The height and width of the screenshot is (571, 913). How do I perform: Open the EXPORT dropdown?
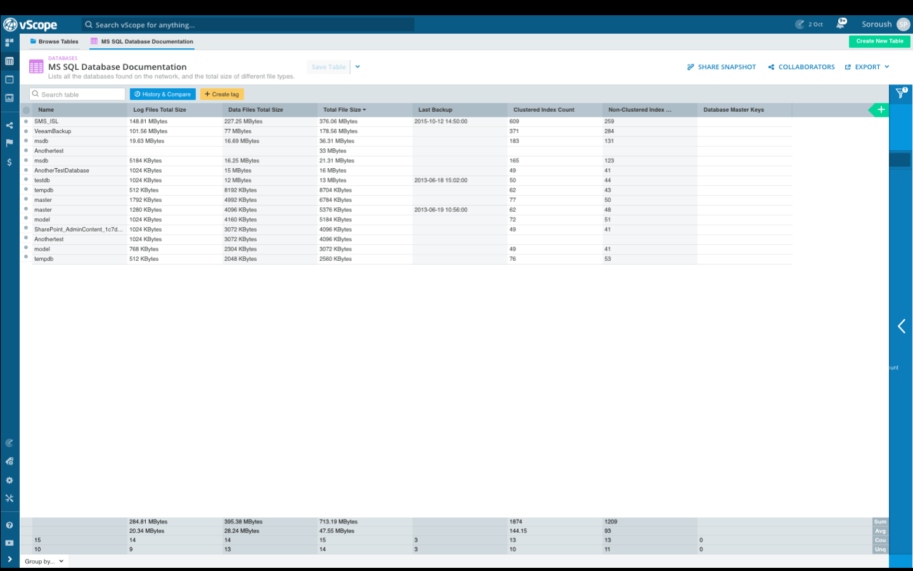point(867,67)
